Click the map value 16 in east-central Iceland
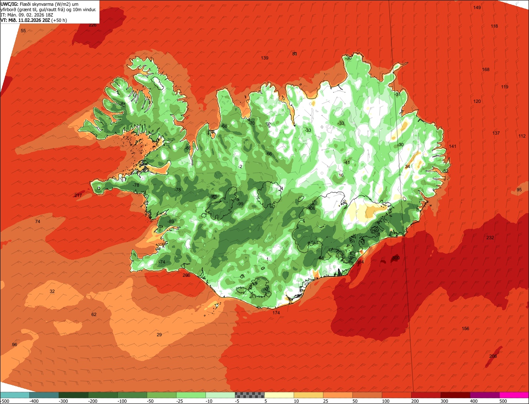The image size is (529, 404). 341,176
